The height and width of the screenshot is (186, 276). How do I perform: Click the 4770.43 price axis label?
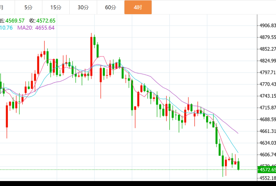(267, 84)
